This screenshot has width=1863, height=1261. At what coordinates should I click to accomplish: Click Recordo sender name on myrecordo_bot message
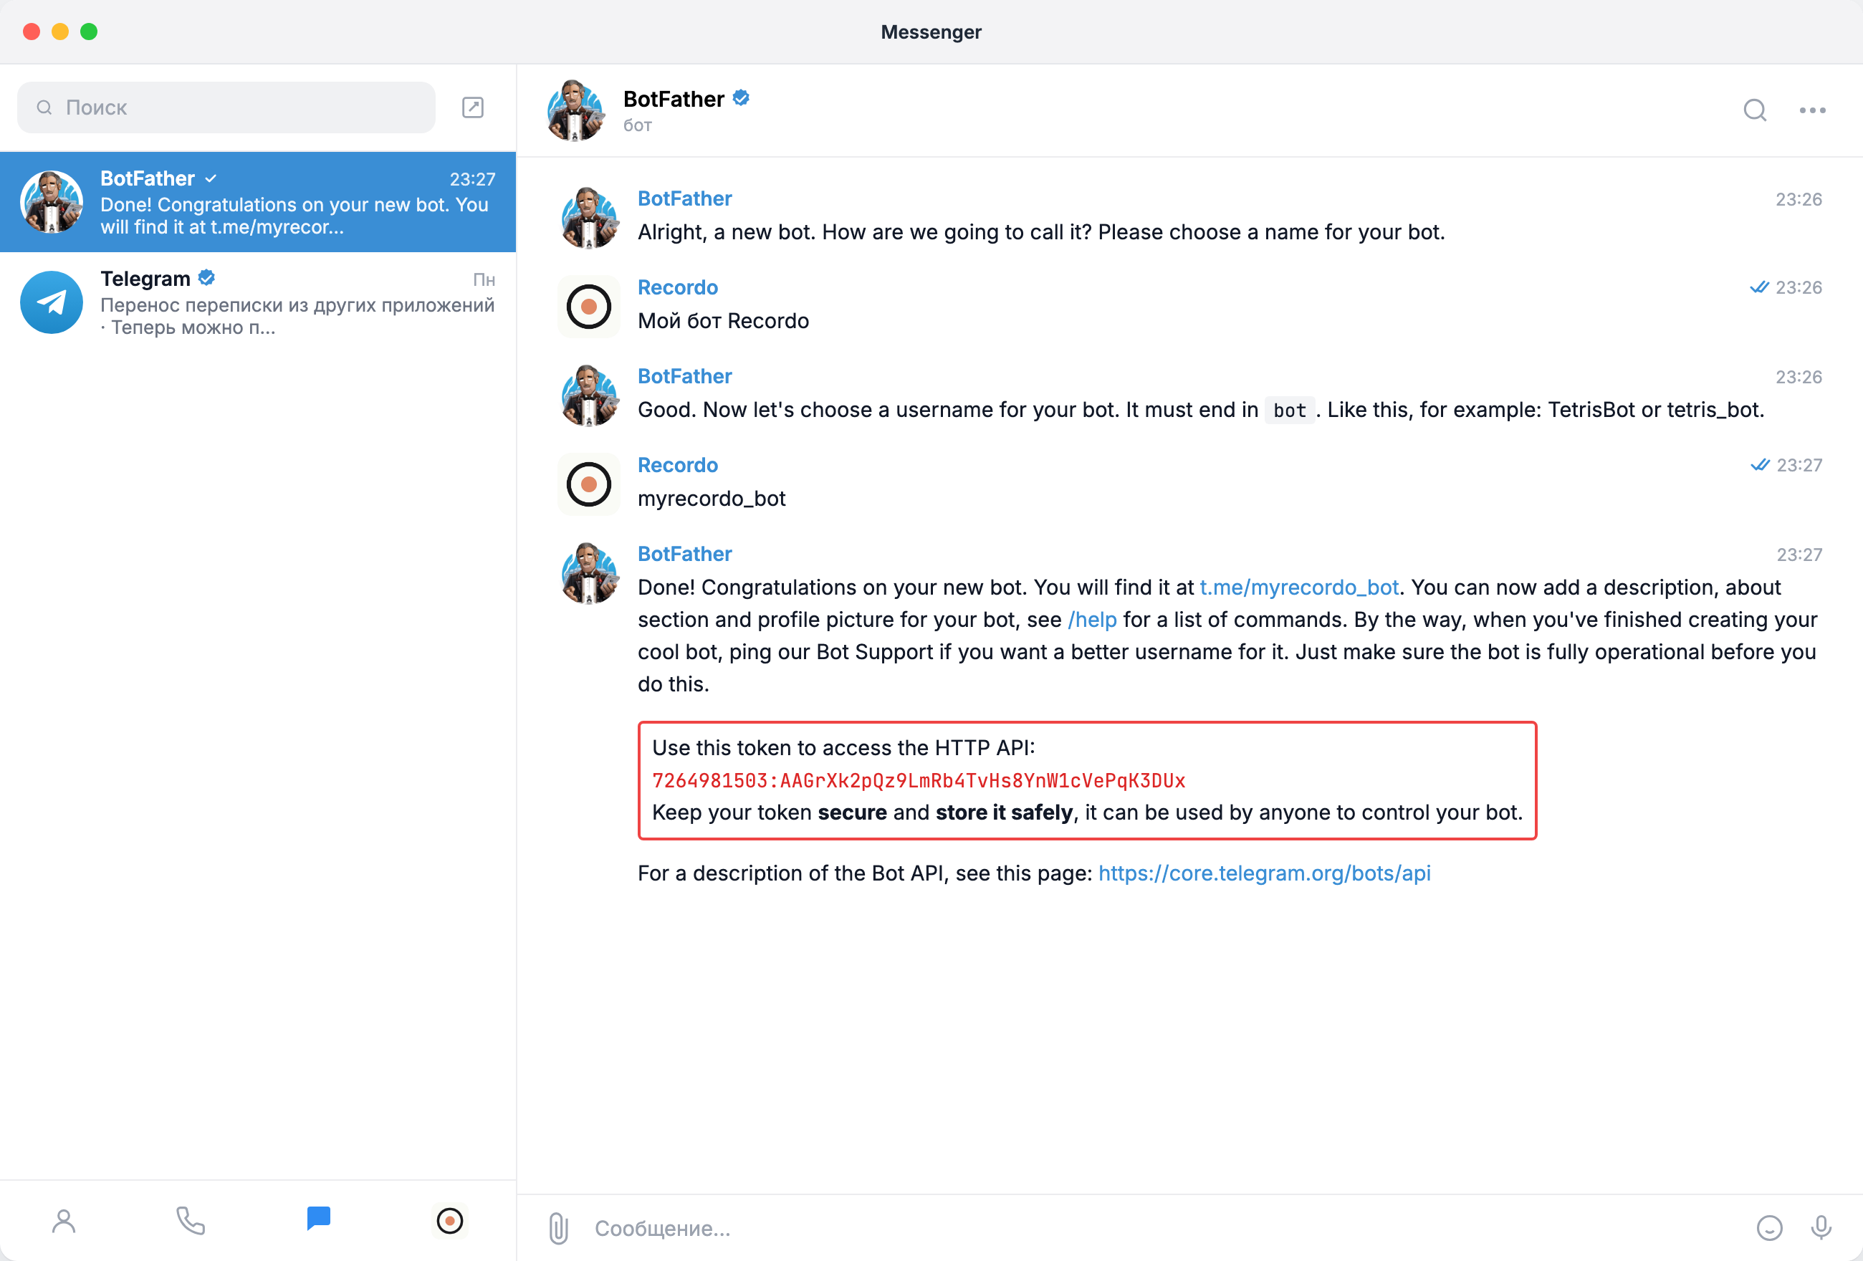[677, 465]
